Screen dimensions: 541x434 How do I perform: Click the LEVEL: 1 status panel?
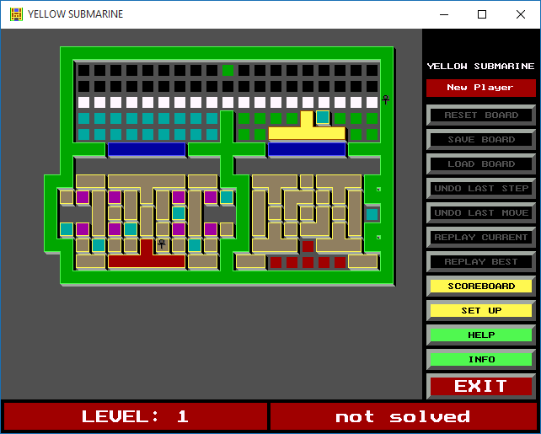point(136,416)
